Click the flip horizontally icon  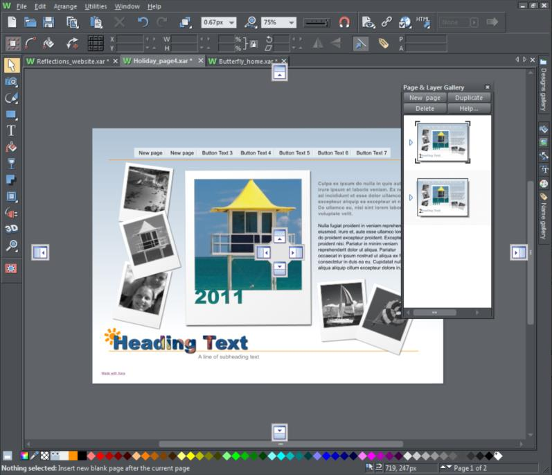317,44
